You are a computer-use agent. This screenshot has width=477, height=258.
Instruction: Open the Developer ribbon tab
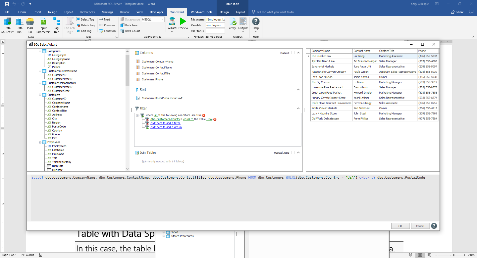[x=156, y=12]
